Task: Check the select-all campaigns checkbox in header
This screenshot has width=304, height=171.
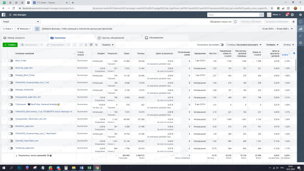Action: (x=4, y=53)
